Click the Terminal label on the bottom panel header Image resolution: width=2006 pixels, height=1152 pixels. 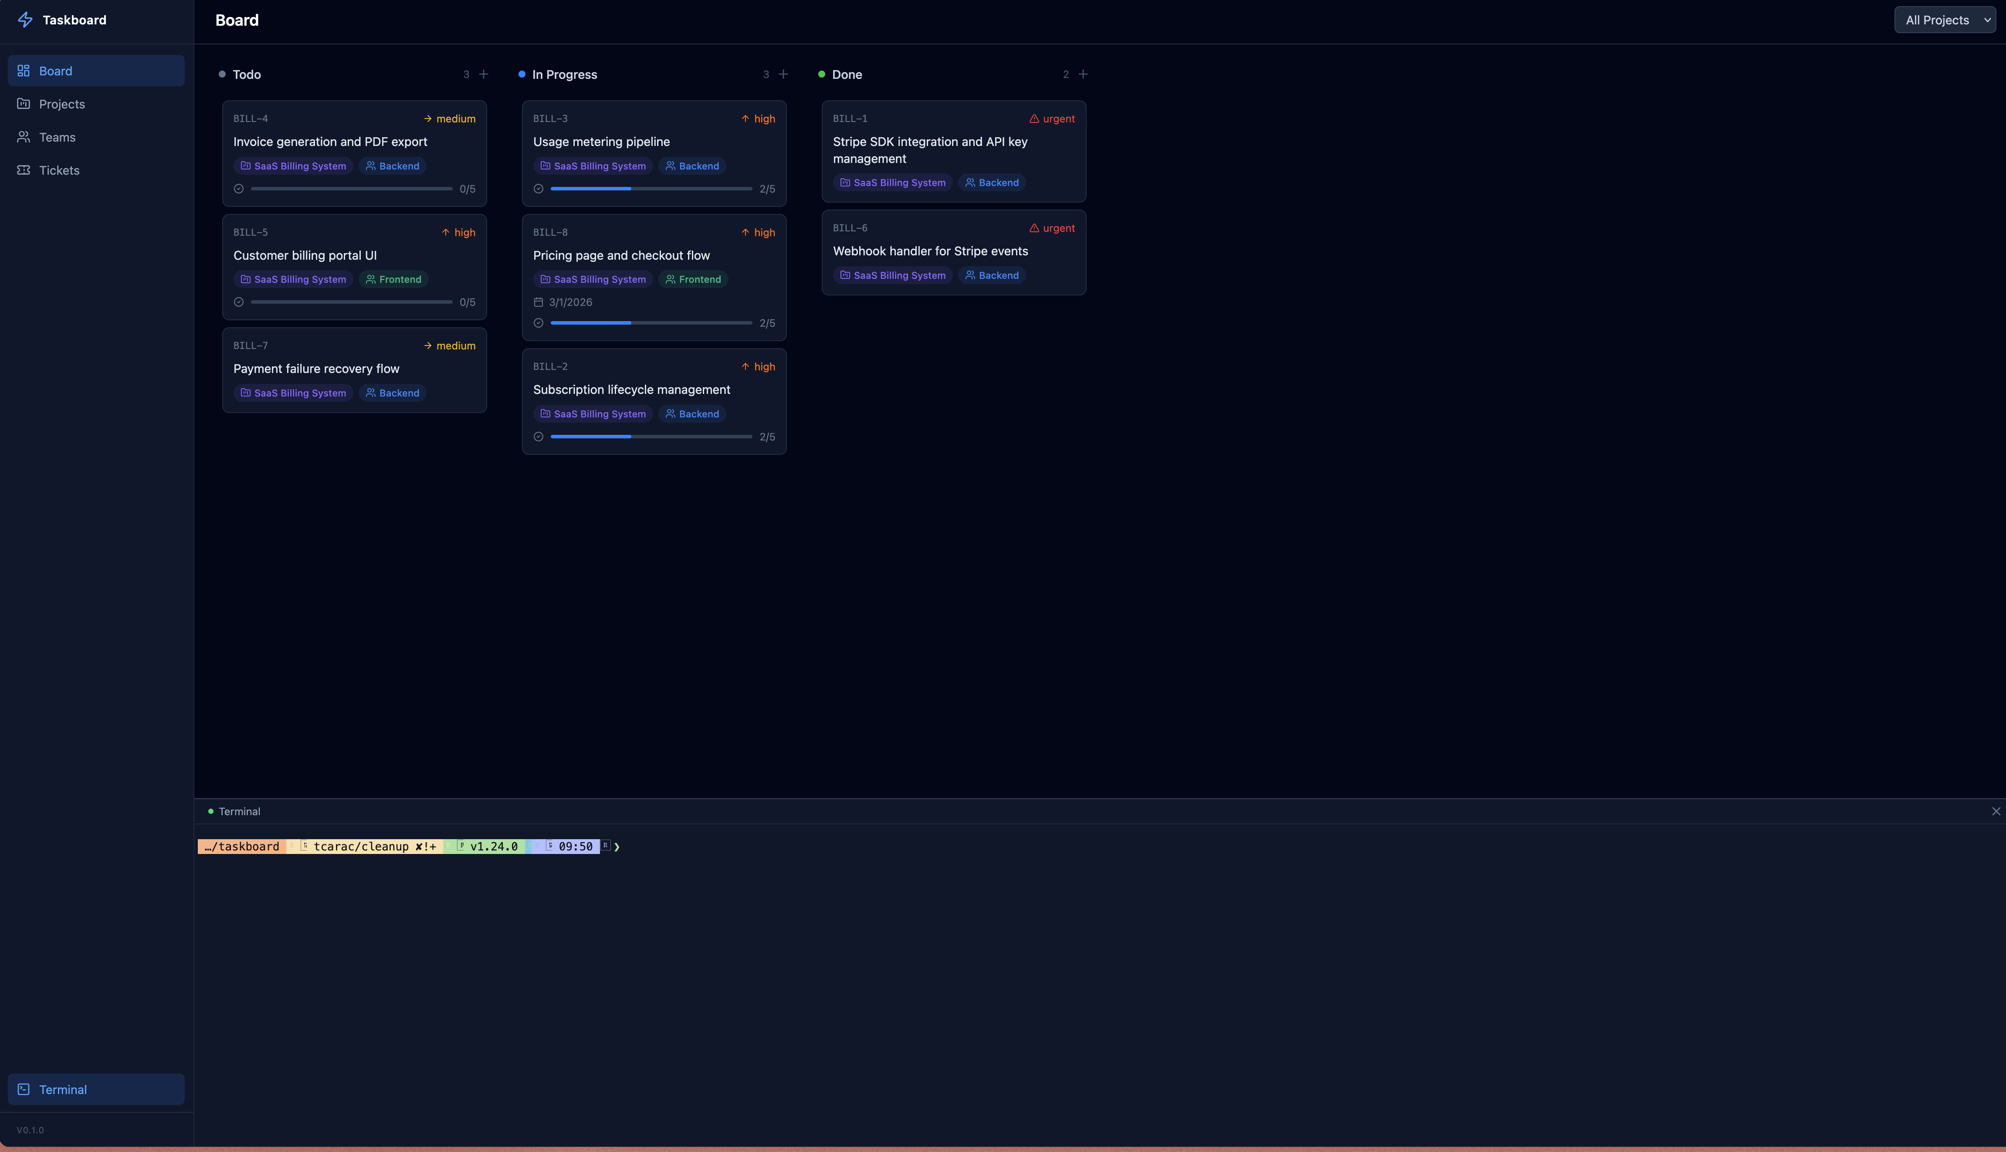pyautogui.click(x=240, y=811)
